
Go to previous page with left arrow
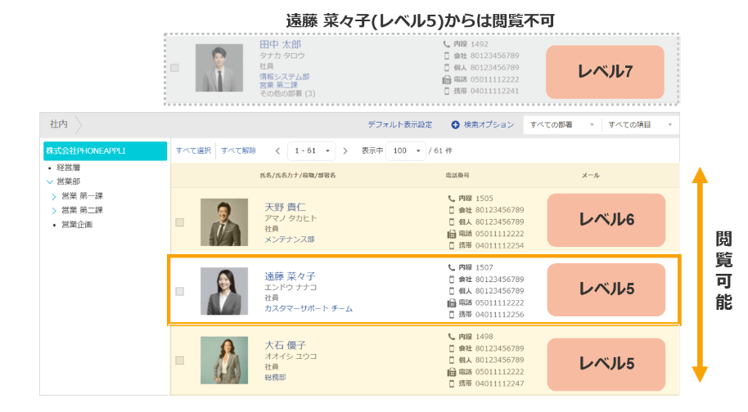coord(277,151)
